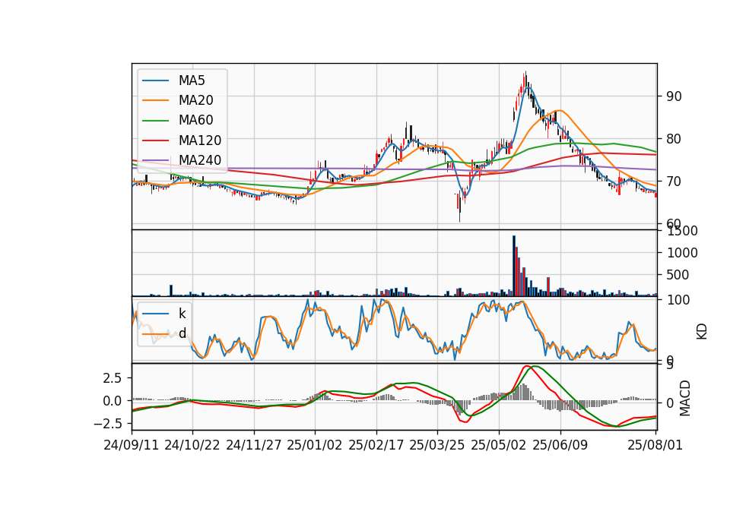This screenshot has height=524, width=730.
Task: Click the 70 price axis tick label
Action: tap(674, 182)
